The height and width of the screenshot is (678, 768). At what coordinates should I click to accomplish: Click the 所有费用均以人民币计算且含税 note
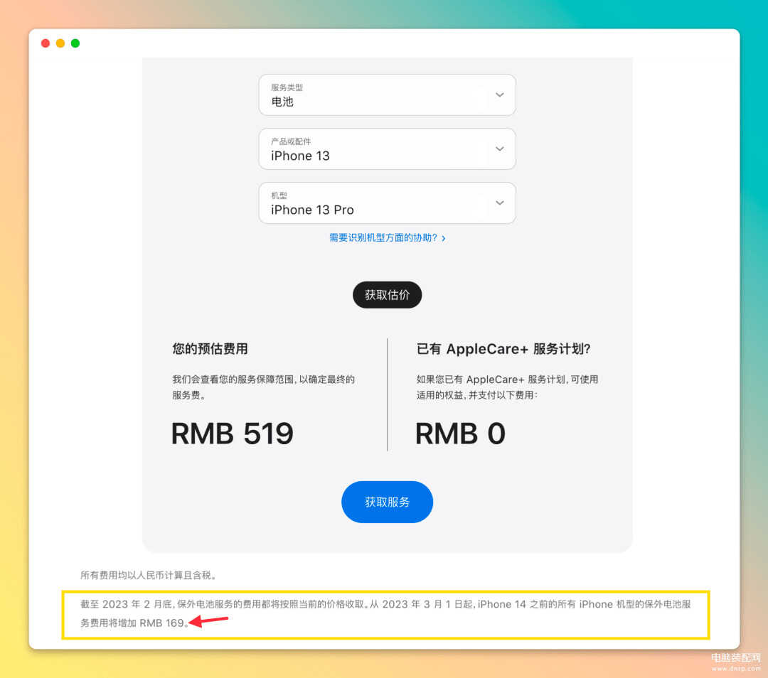149,575
